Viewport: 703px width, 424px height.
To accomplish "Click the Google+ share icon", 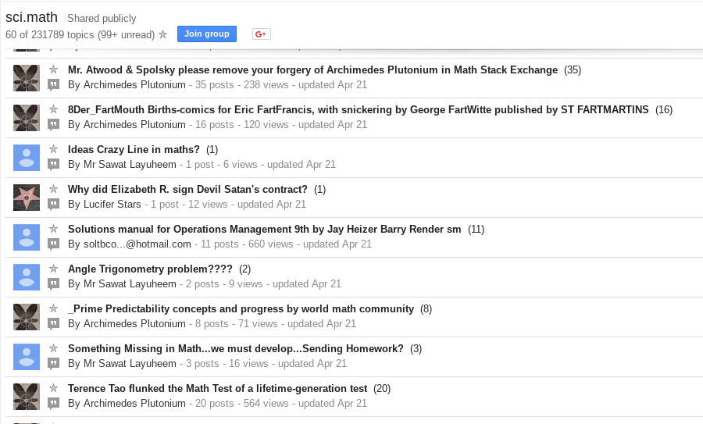I will point(261,34).
